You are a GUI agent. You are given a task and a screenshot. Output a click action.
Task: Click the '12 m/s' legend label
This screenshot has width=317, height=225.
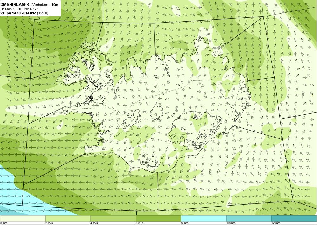276,223
